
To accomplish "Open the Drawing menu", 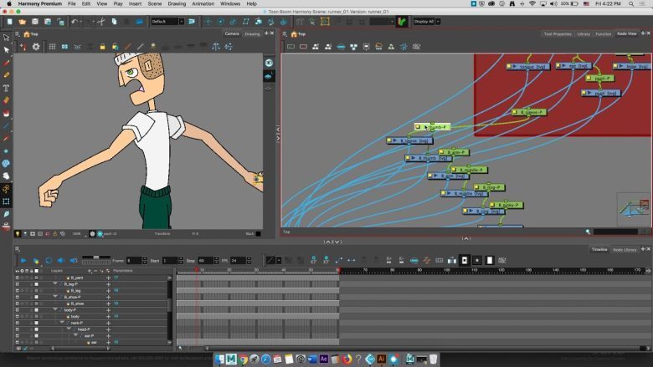I will [x=177, y=3].
